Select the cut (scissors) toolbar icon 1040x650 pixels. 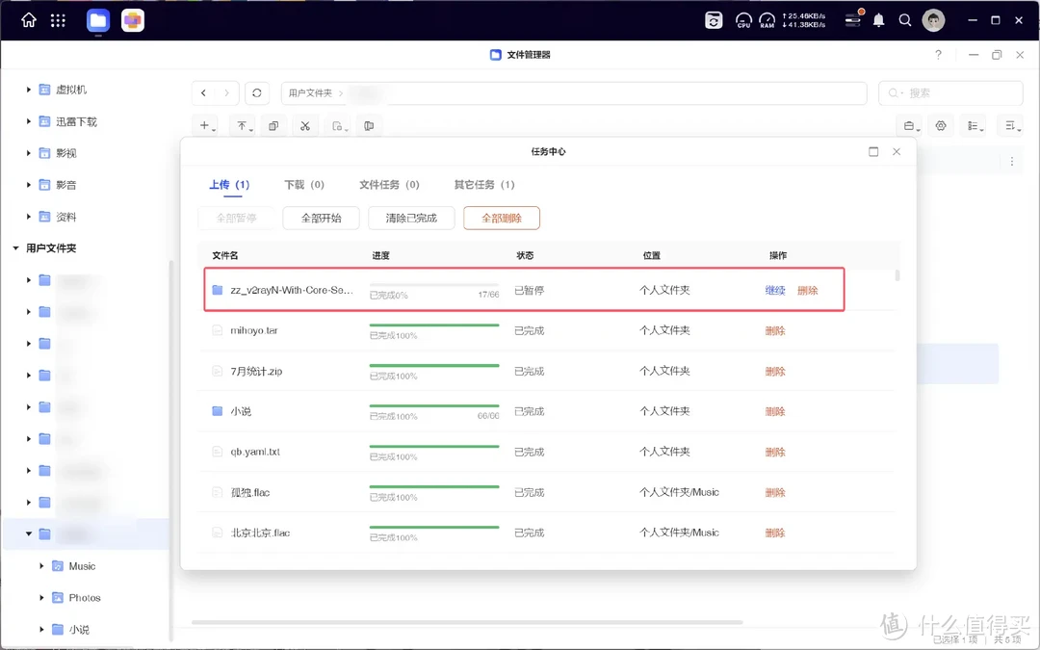click(x=305, y=125)
